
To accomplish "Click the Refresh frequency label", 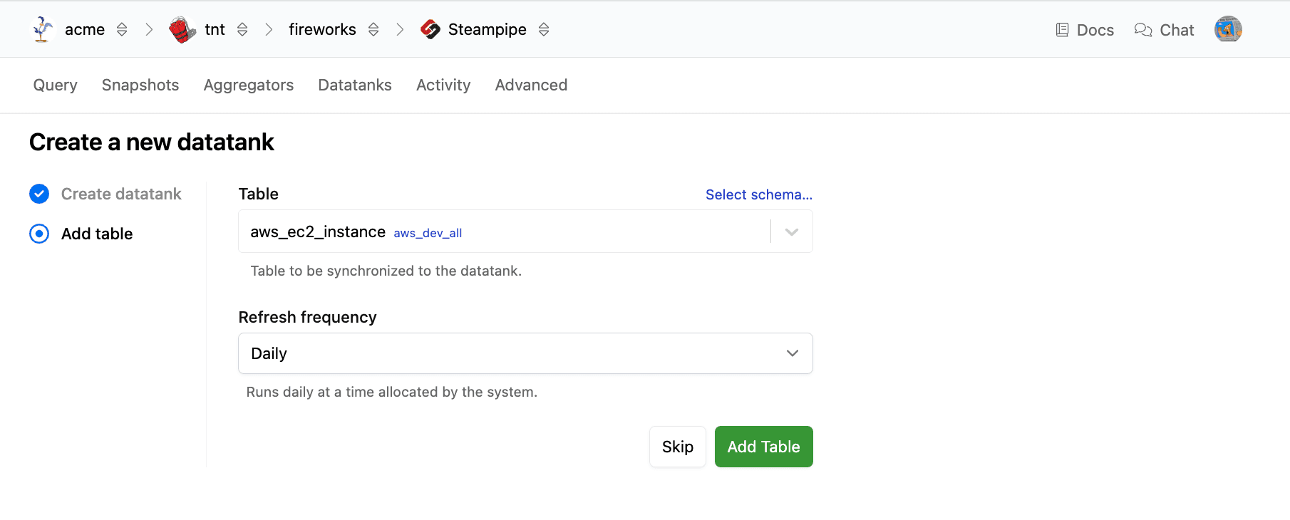I will [x=307, y=317].
